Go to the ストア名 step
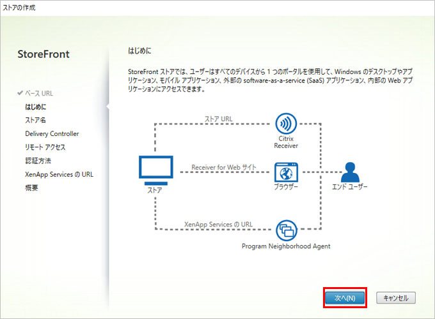The width and height of the screenshot is (435, 319). 36,120
